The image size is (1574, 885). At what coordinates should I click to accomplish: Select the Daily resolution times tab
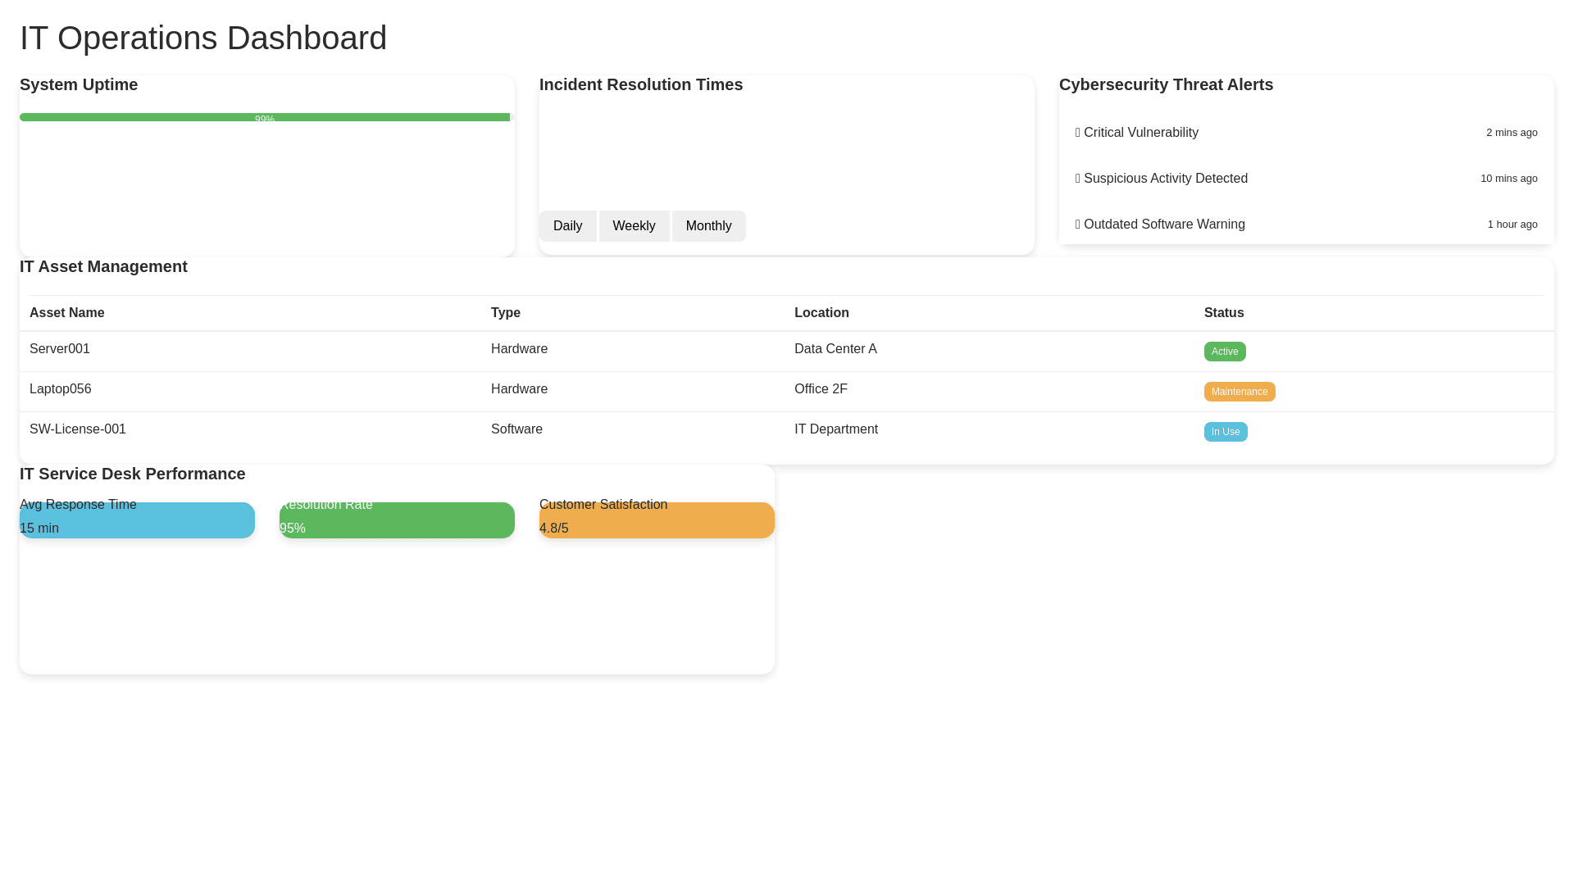click(x=567, y=226)
